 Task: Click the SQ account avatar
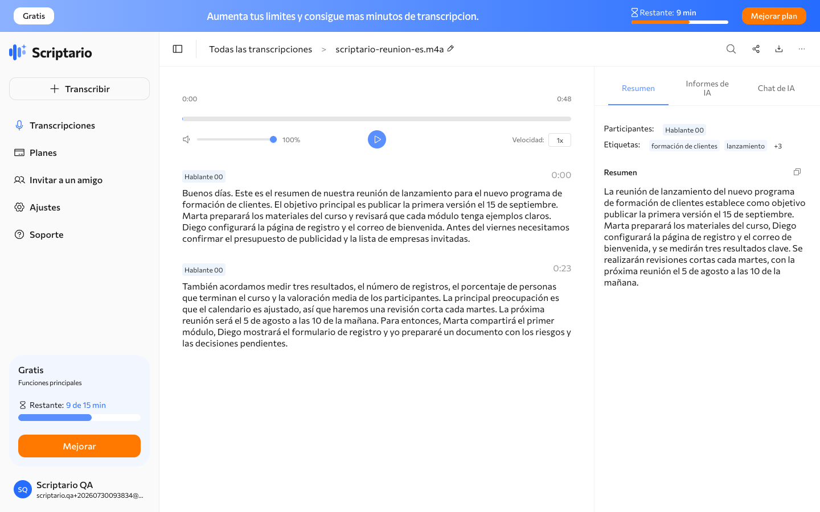[23, 489]
